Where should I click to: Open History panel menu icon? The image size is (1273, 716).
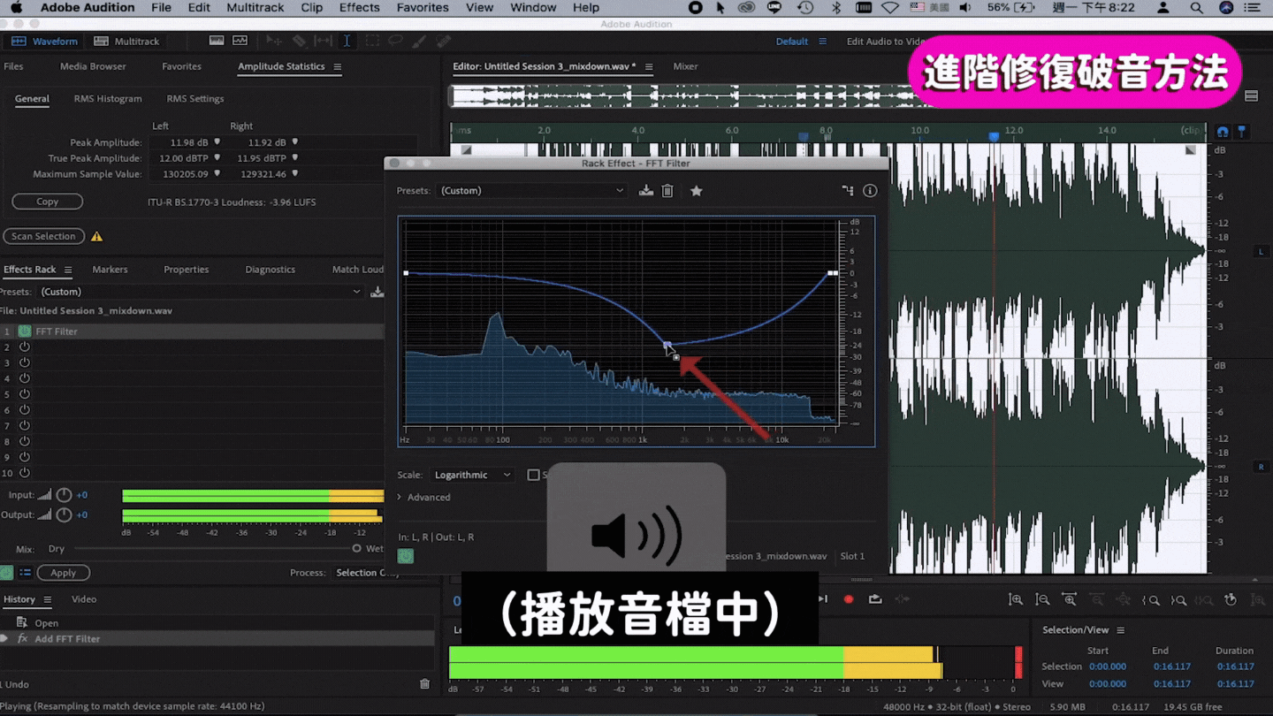[x=48, y=599]
